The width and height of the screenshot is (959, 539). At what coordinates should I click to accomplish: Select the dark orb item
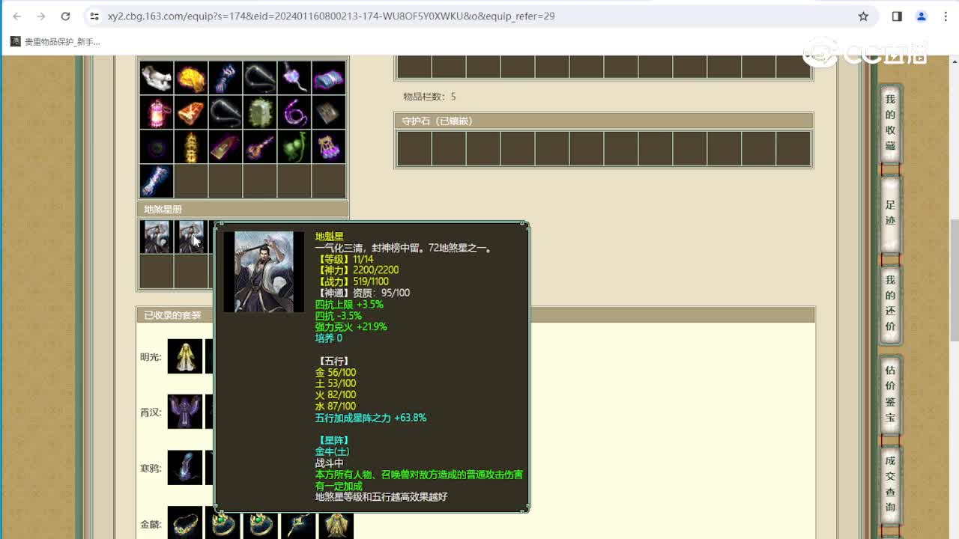pyautogui.click(x=157, y=146)
